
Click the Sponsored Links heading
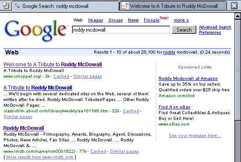pos(195,67)
